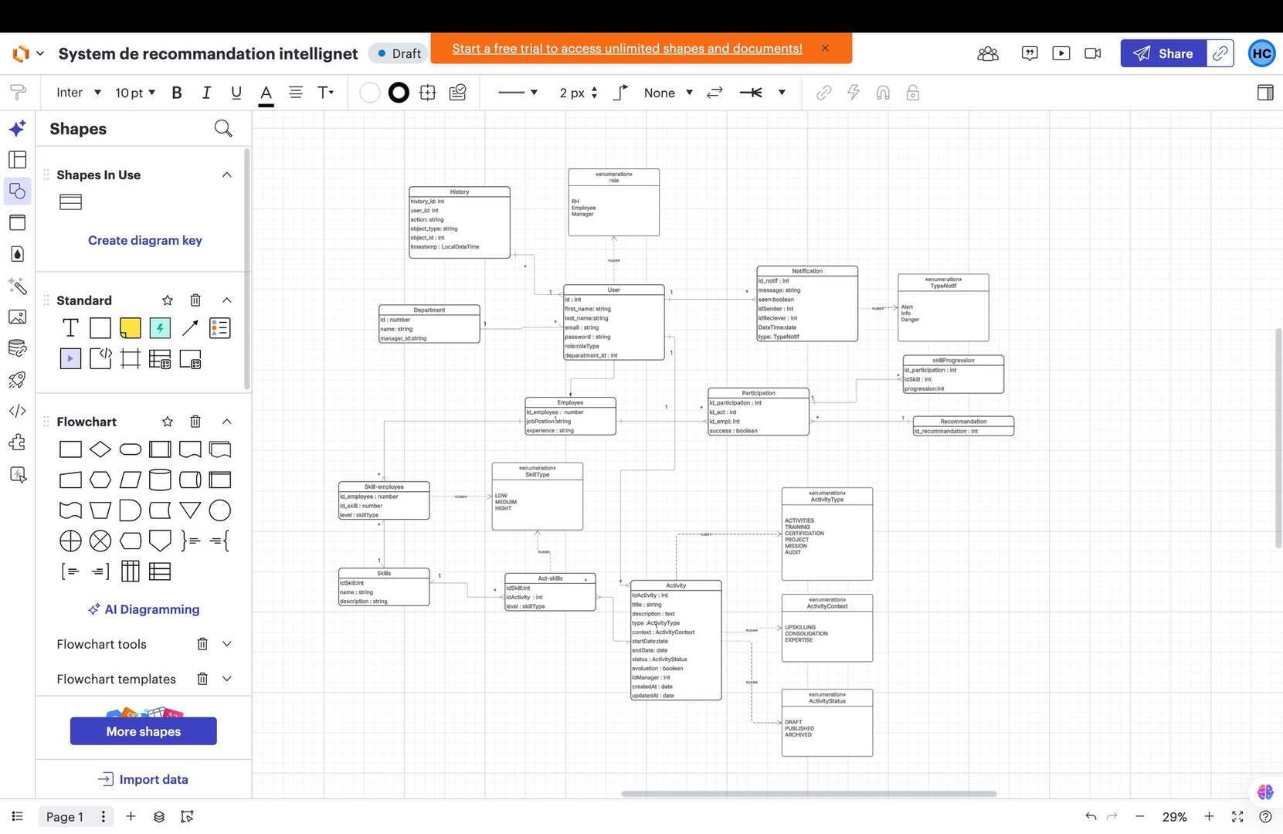Open the Inter font dropdown

click(78, 93)
